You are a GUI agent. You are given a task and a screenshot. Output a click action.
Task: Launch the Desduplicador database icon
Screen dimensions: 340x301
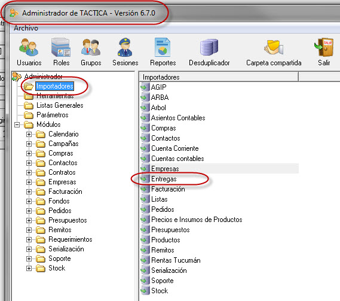coord(209,47)
